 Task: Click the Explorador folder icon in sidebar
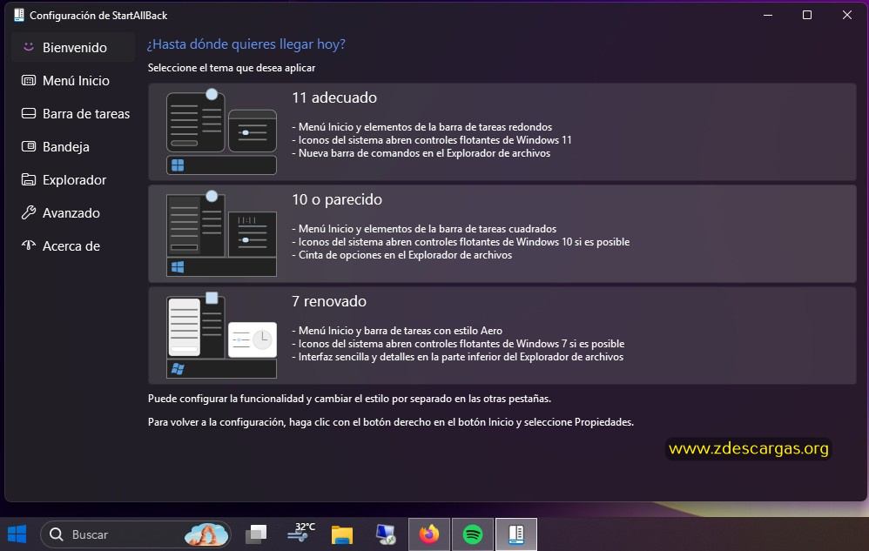pyautogui.click(x=28, y=179)
